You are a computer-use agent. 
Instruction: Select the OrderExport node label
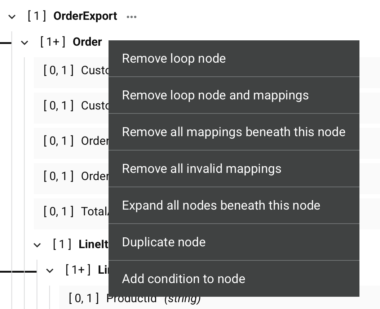pyautogui.click(x=85, y=16)
